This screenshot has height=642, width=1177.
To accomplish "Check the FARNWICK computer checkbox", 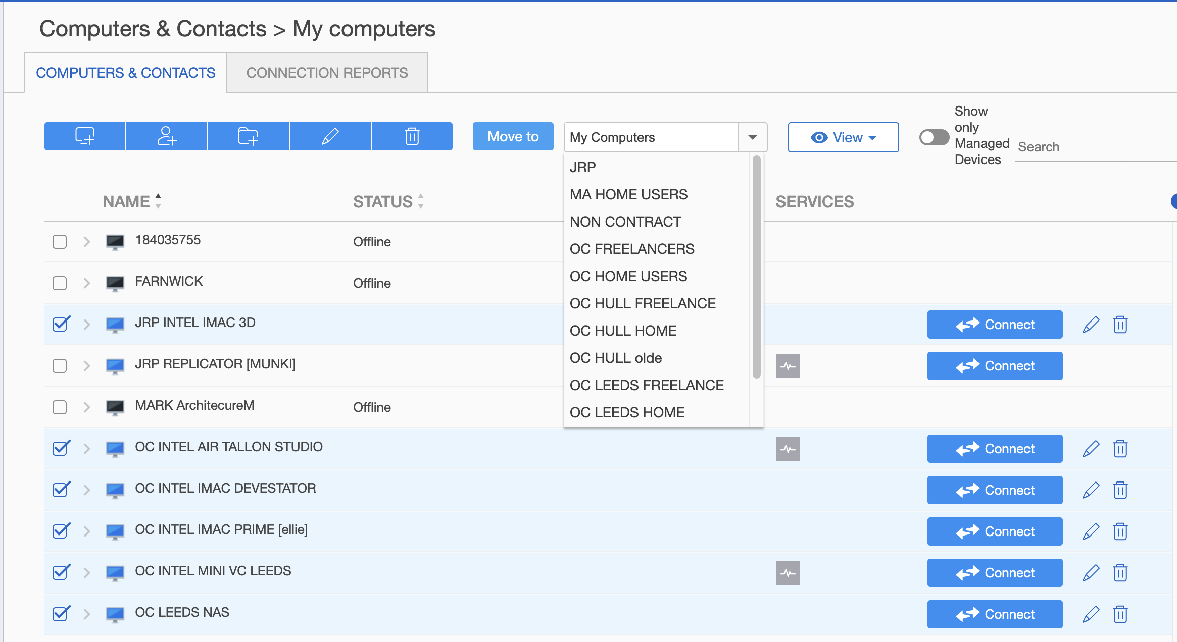I will coord(60,283).
